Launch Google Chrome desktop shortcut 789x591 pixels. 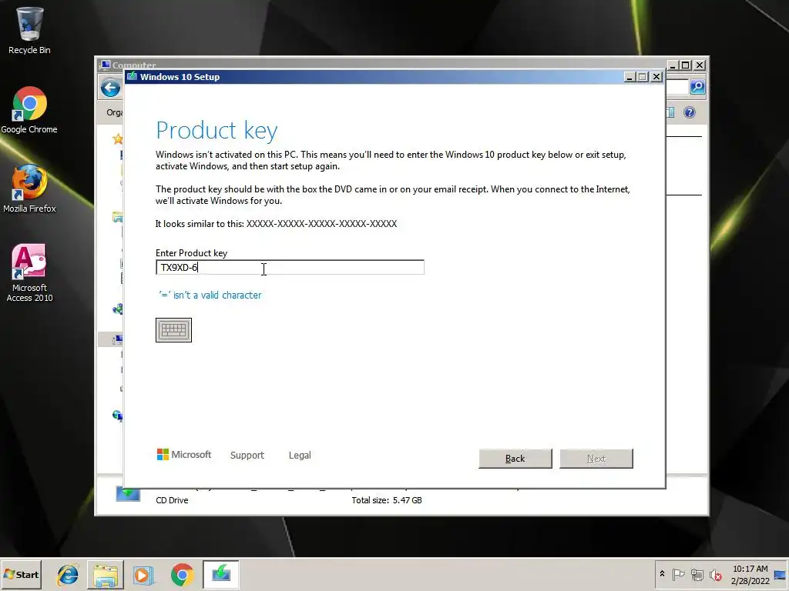29,110
